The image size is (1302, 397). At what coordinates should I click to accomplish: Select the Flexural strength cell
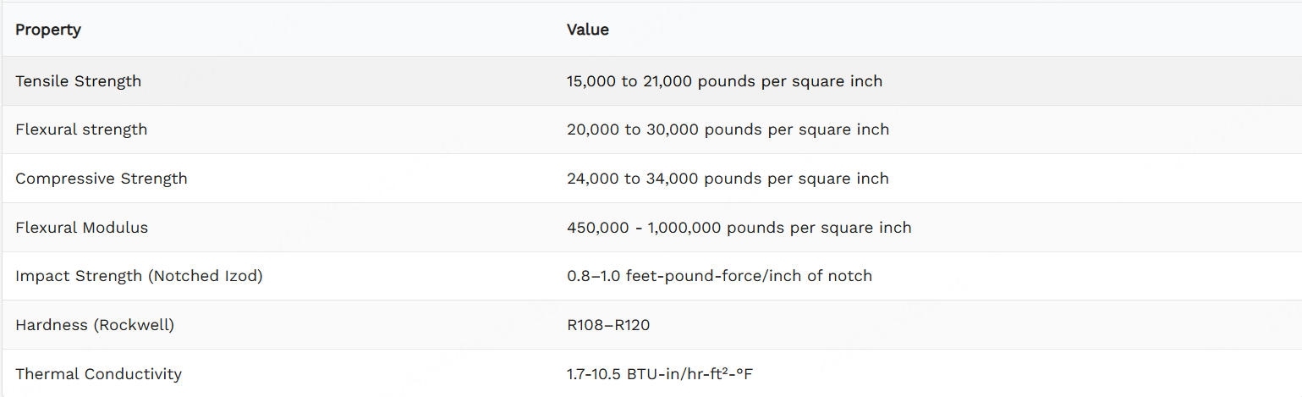[81, 130]
